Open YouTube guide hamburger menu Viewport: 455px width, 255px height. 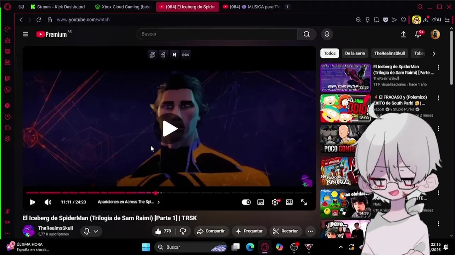coord(26,34)
